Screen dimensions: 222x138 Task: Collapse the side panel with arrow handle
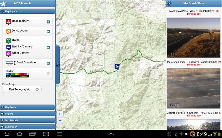point(57,65)
